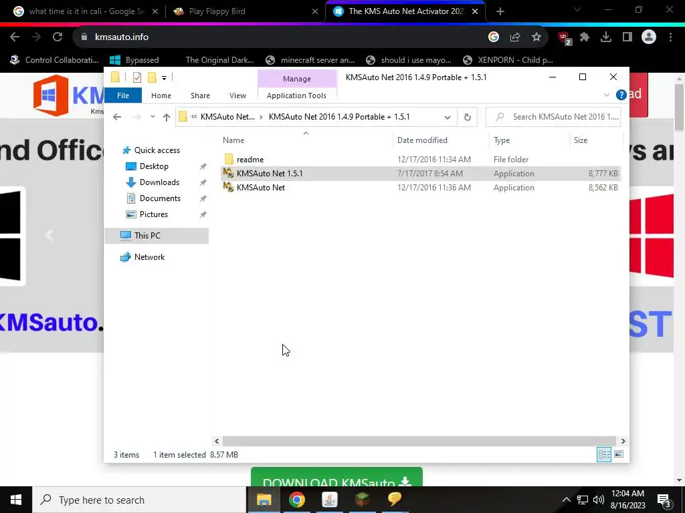Select Pictures in the navigation pane
Viewport: 685px width, 513px height.
click(x=153, y=214)
